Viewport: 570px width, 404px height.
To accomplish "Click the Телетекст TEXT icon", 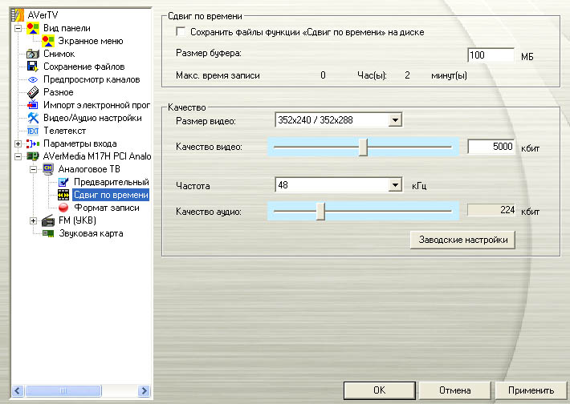I will pos(33,131).
